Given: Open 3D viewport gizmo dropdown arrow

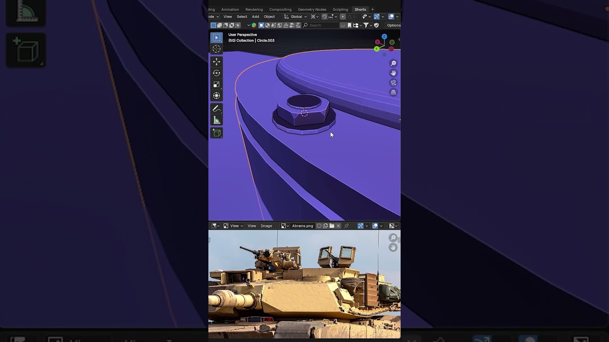Looking at the screenshot, I should pos(383,17).
